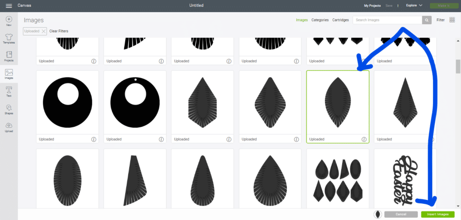This screenshot has width=461, height=220.
Task: Open the Shapes tool
Action: tap(9, 110)
